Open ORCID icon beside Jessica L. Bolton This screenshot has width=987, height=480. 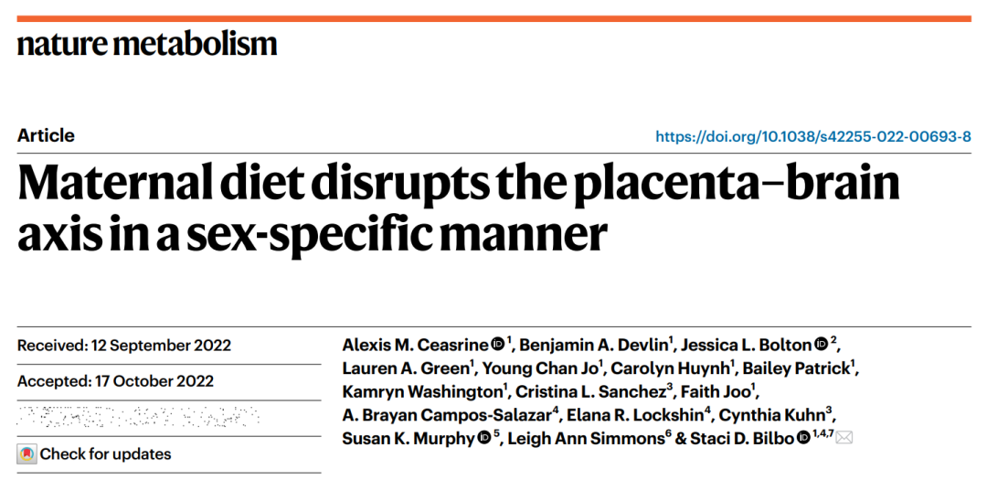[821, 344]
